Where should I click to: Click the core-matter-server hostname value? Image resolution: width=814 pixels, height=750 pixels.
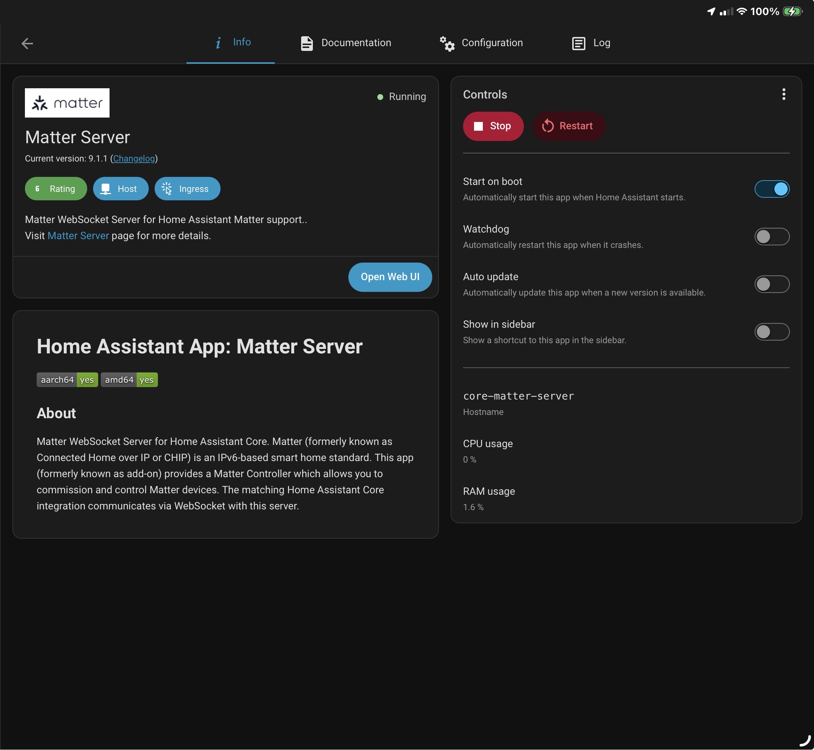point(518,396)
